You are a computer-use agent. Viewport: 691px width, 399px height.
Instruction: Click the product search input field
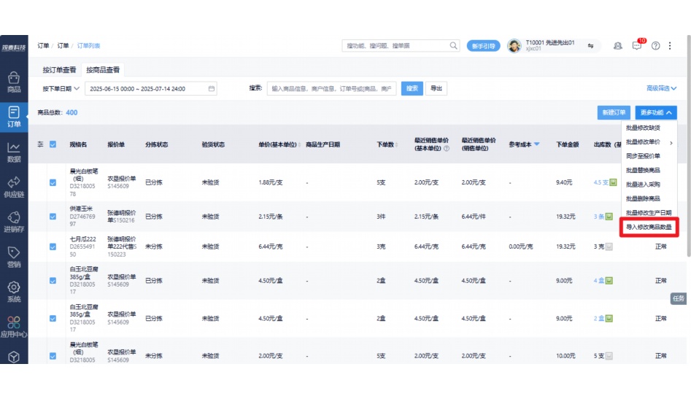click(x=332, y=88)
